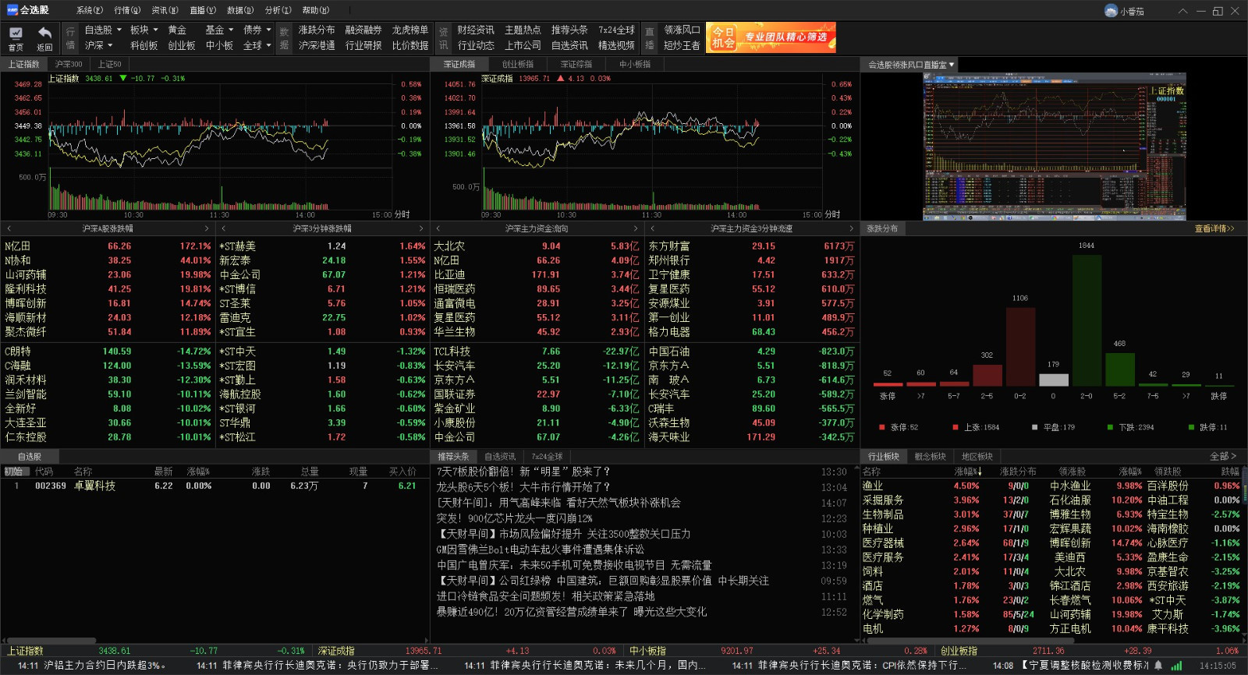This screenshot has width=1248, height=675.
Task: Open the 板块 dropdown
Action: [144, 30]
